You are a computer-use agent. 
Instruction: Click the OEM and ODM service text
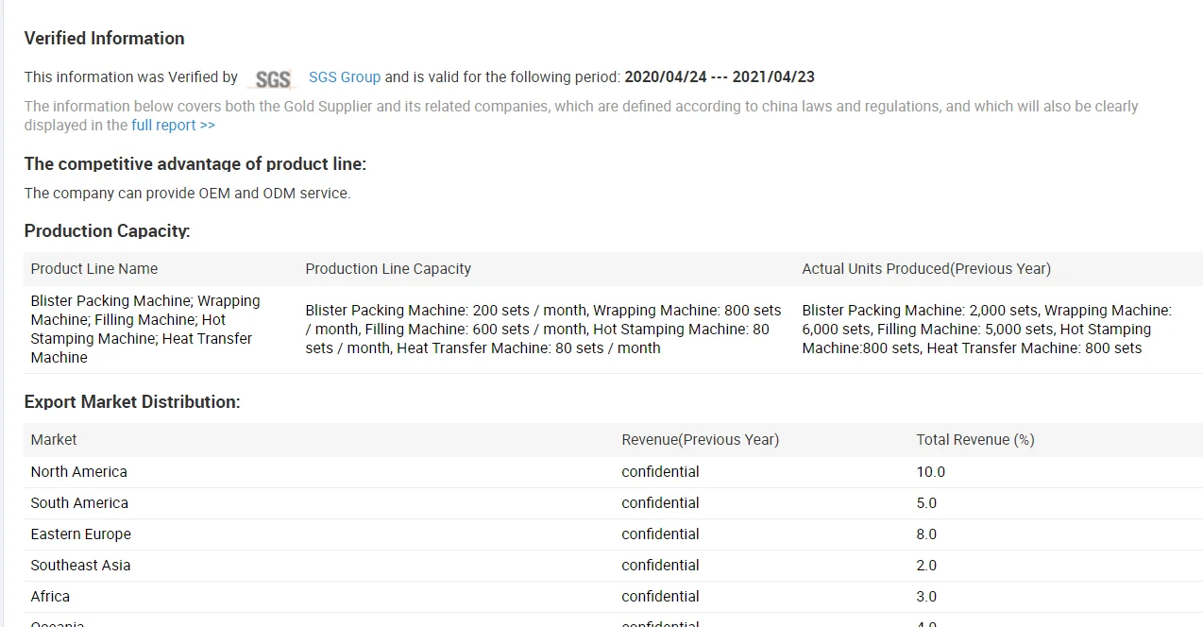coord(187,194)
